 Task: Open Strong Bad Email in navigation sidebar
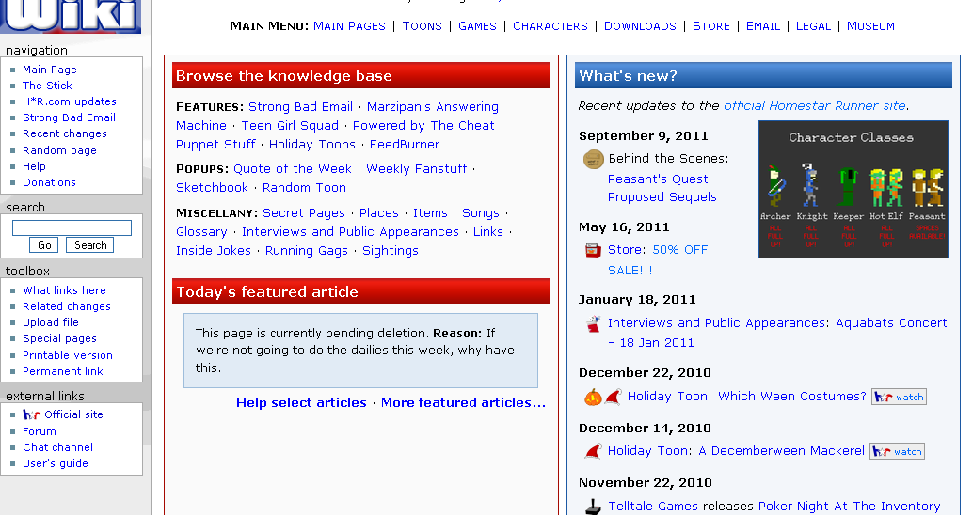[69, 117]
